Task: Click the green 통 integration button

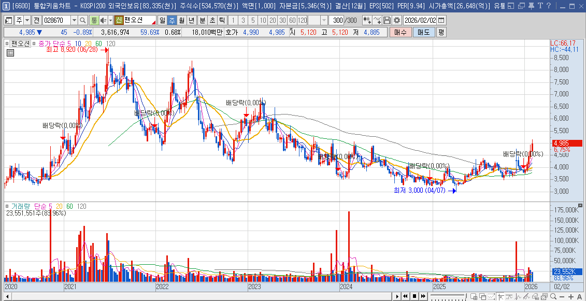Action: (x=94, y=20)
